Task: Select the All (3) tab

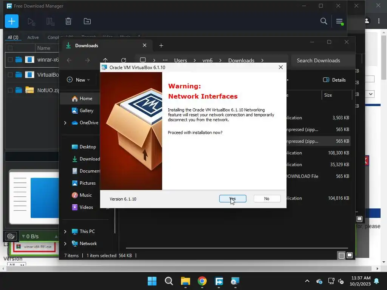Action: [x=13, y=37]
